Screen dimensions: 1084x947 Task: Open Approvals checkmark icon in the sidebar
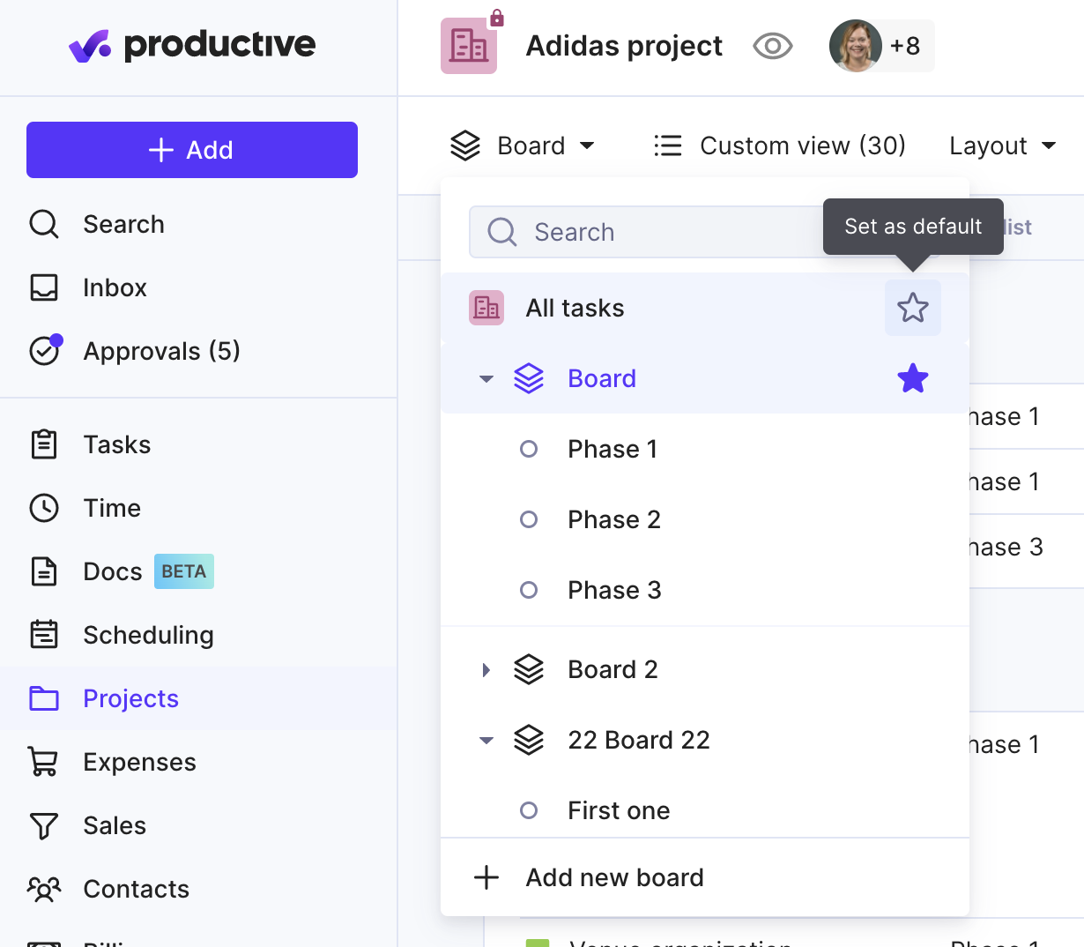[x=45, y=350]
